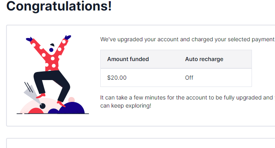Click the figure's raised right blue hand
This screenshot has height=148, width=275.
pos(68,37)
